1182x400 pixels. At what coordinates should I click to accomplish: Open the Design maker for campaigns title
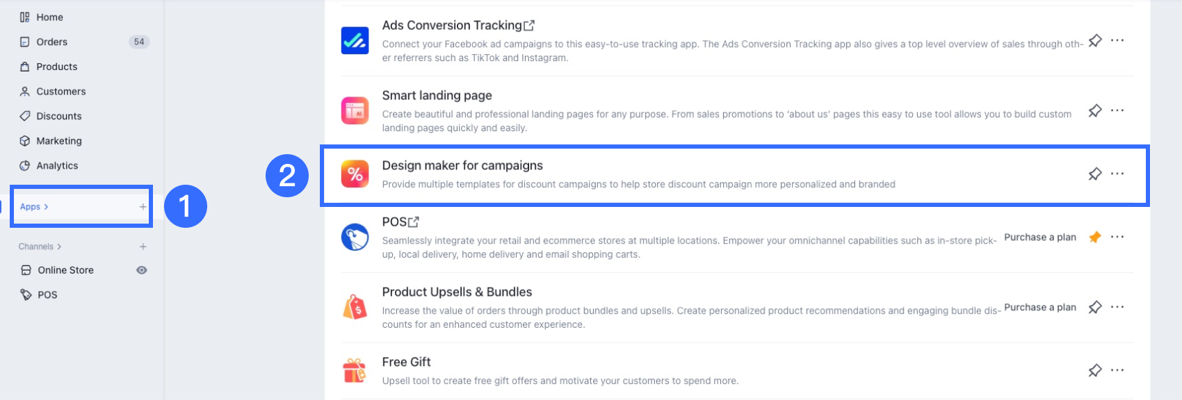(462, 165)
